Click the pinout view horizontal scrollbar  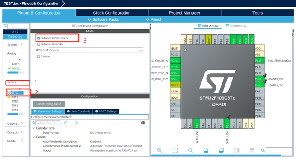pyautogui.click(x=216, y=156)
